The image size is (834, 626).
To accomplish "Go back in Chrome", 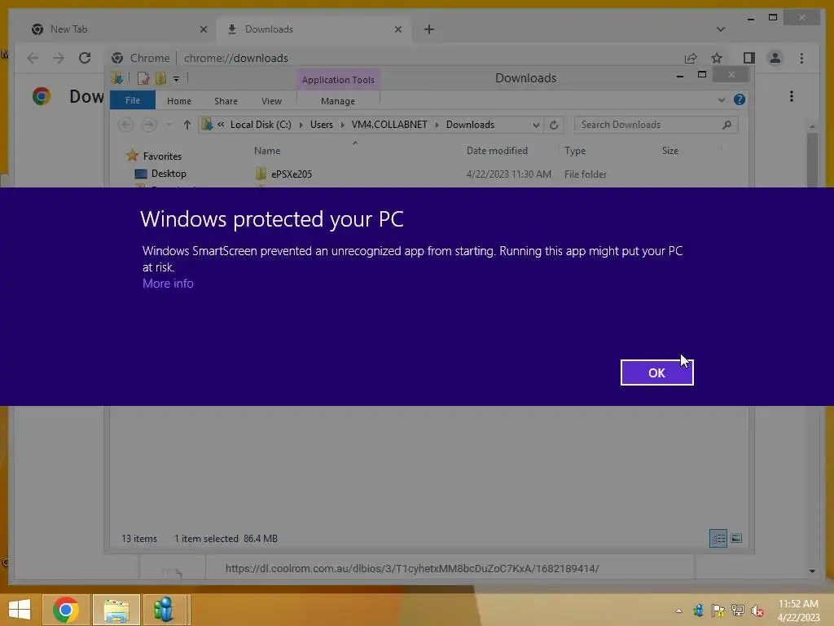I will 33,58.
